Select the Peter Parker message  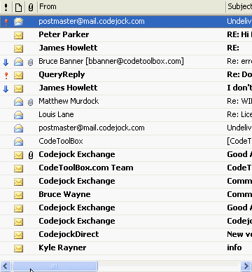(x=126, y=35)
